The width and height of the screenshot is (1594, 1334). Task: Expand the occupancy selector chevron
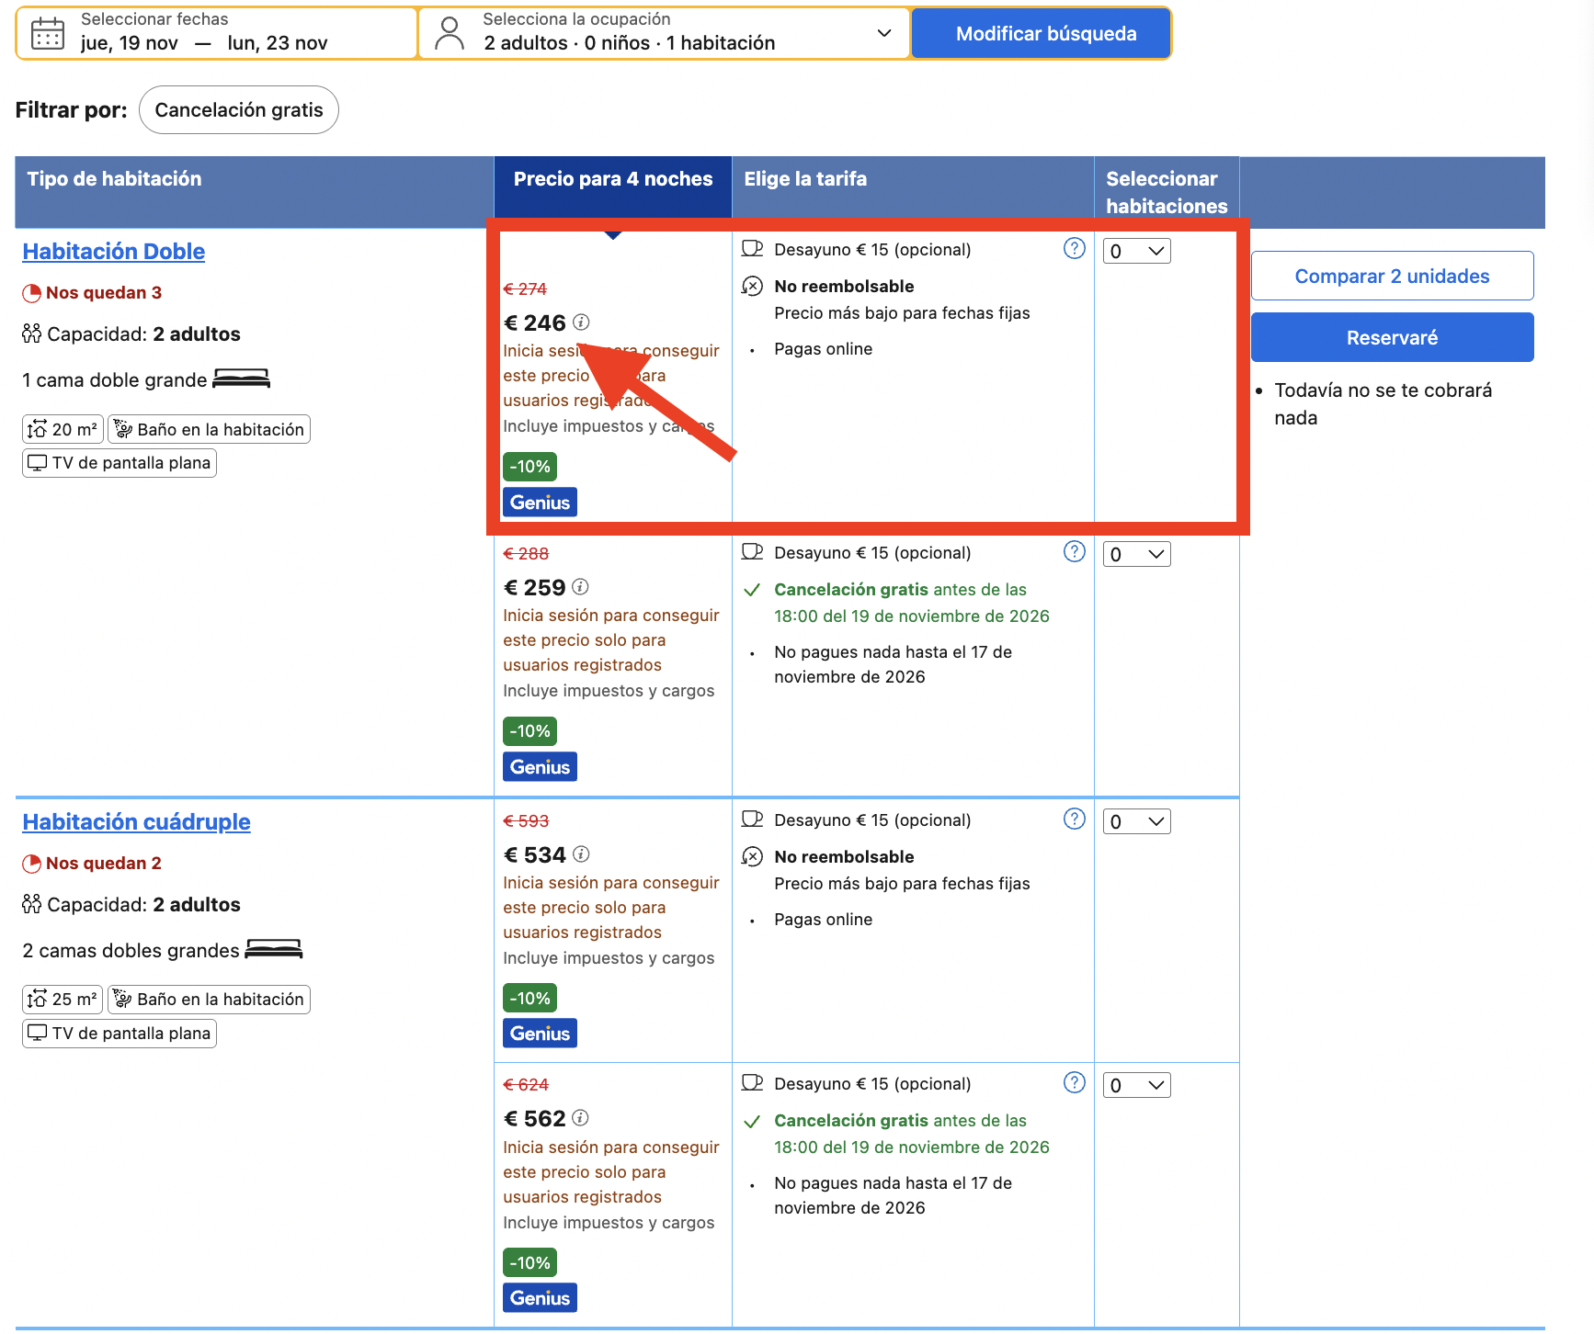(x=884, y=33)
